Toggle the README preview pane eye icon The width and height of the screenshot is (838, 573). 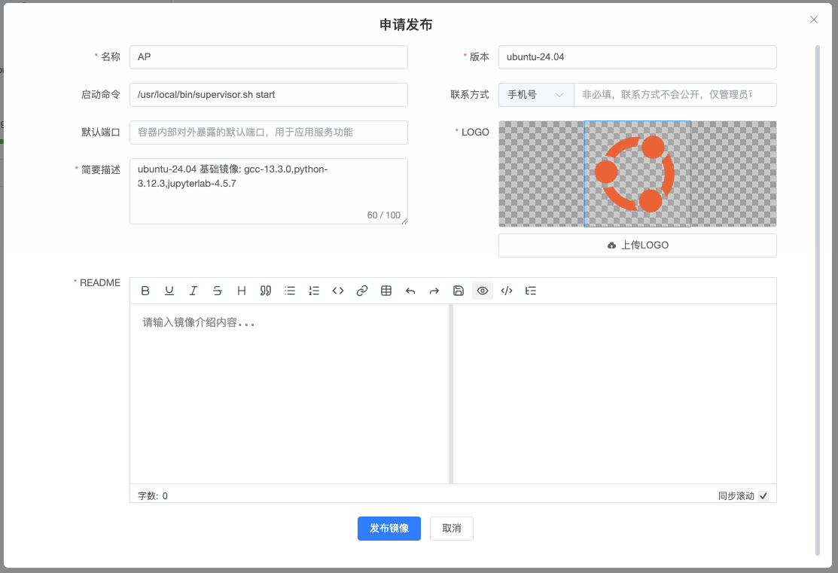point(483,291)
